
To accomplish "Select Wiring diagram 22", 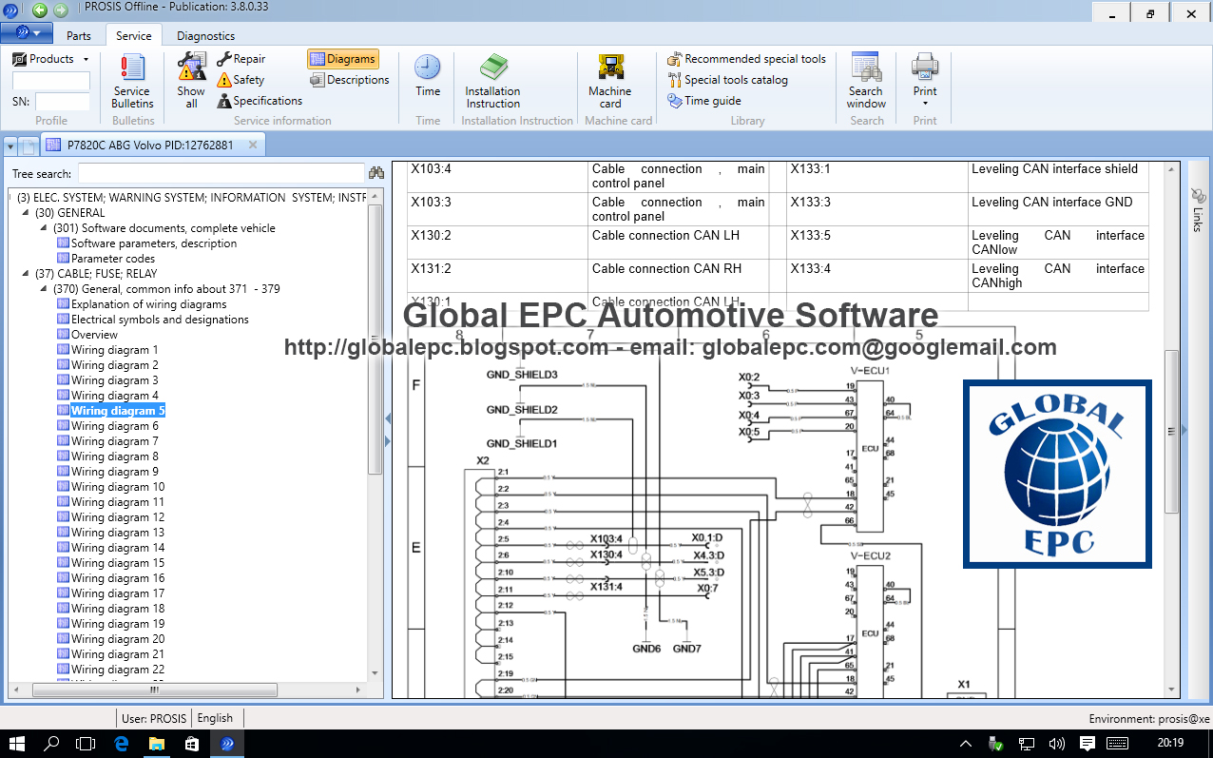I will click(118, 670).
